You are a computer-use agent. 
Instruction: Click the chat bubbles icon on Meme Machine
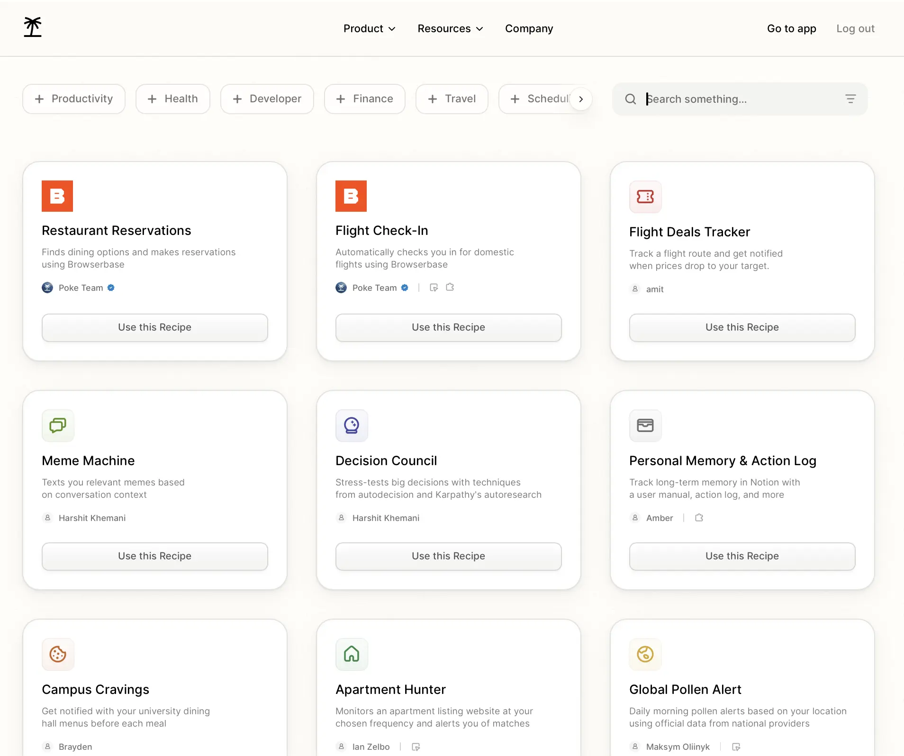tap(58, 425)
